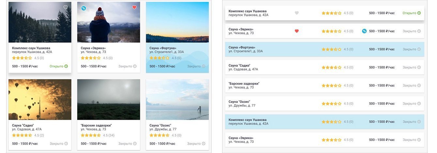
Task: Open "Барские задворки" list row title
Action: [244, 84]
